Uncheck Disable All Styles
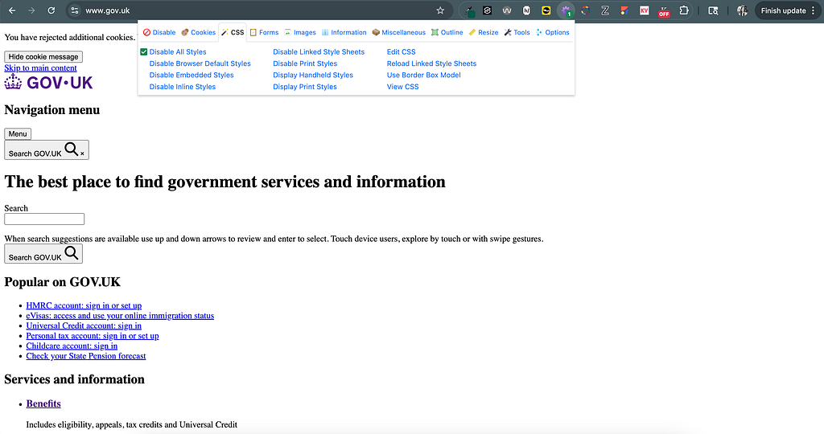 tap(174, 52)
